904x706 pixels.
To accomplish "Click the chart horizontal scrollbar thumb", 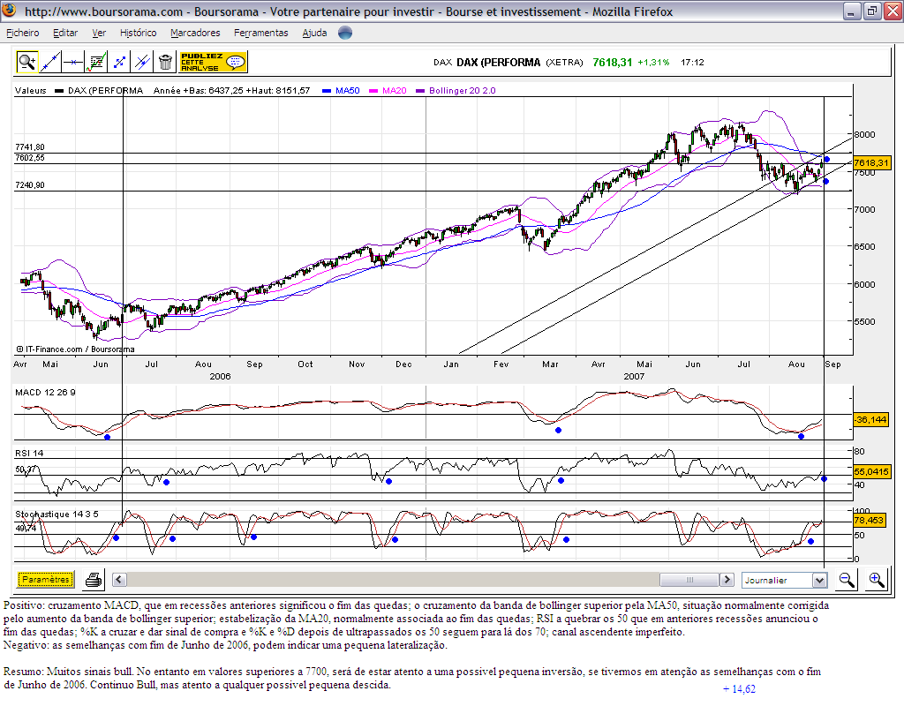I will pos(689,579).
